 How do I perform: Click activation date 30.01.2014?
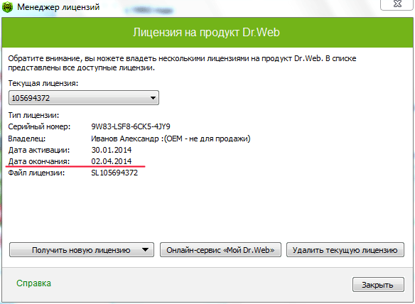(112, 150)
